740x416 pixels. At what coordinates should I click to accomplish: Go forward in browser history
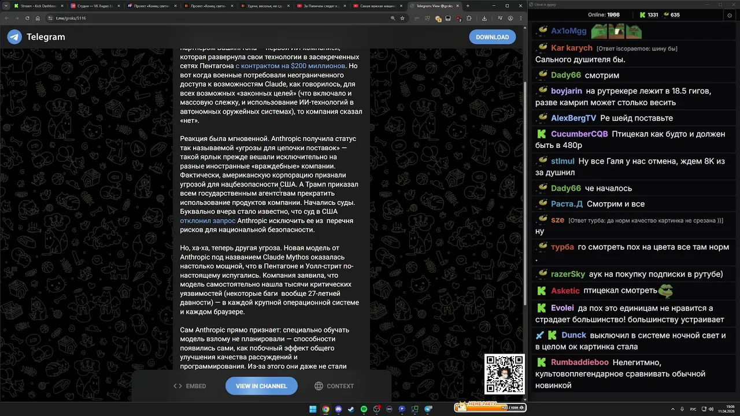17,18
